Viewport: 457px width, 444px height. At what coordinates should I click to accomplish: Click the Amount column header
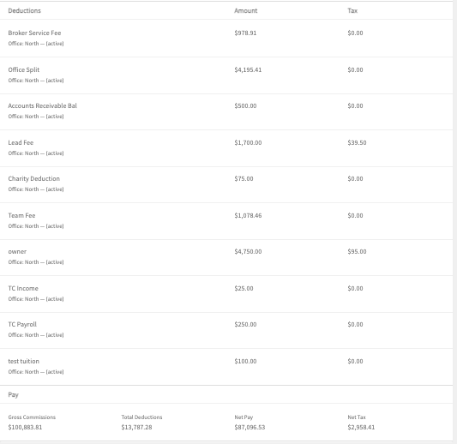click(246, 11)
